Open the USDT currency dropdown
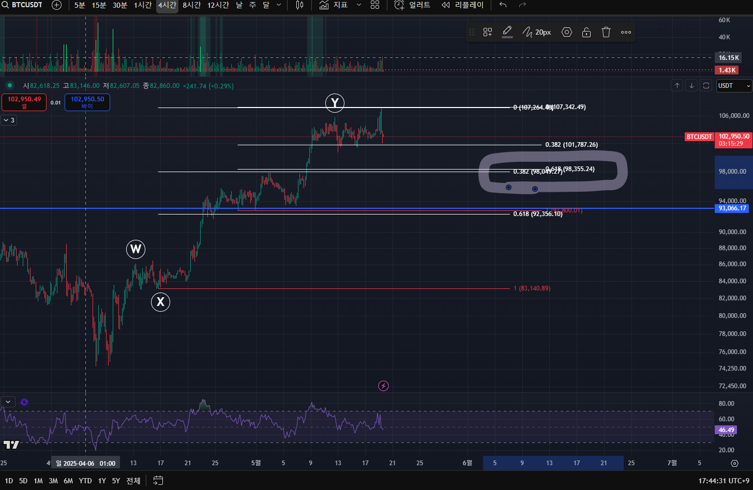The height and width of the screenshot is (490, 753). pos(734,86)
